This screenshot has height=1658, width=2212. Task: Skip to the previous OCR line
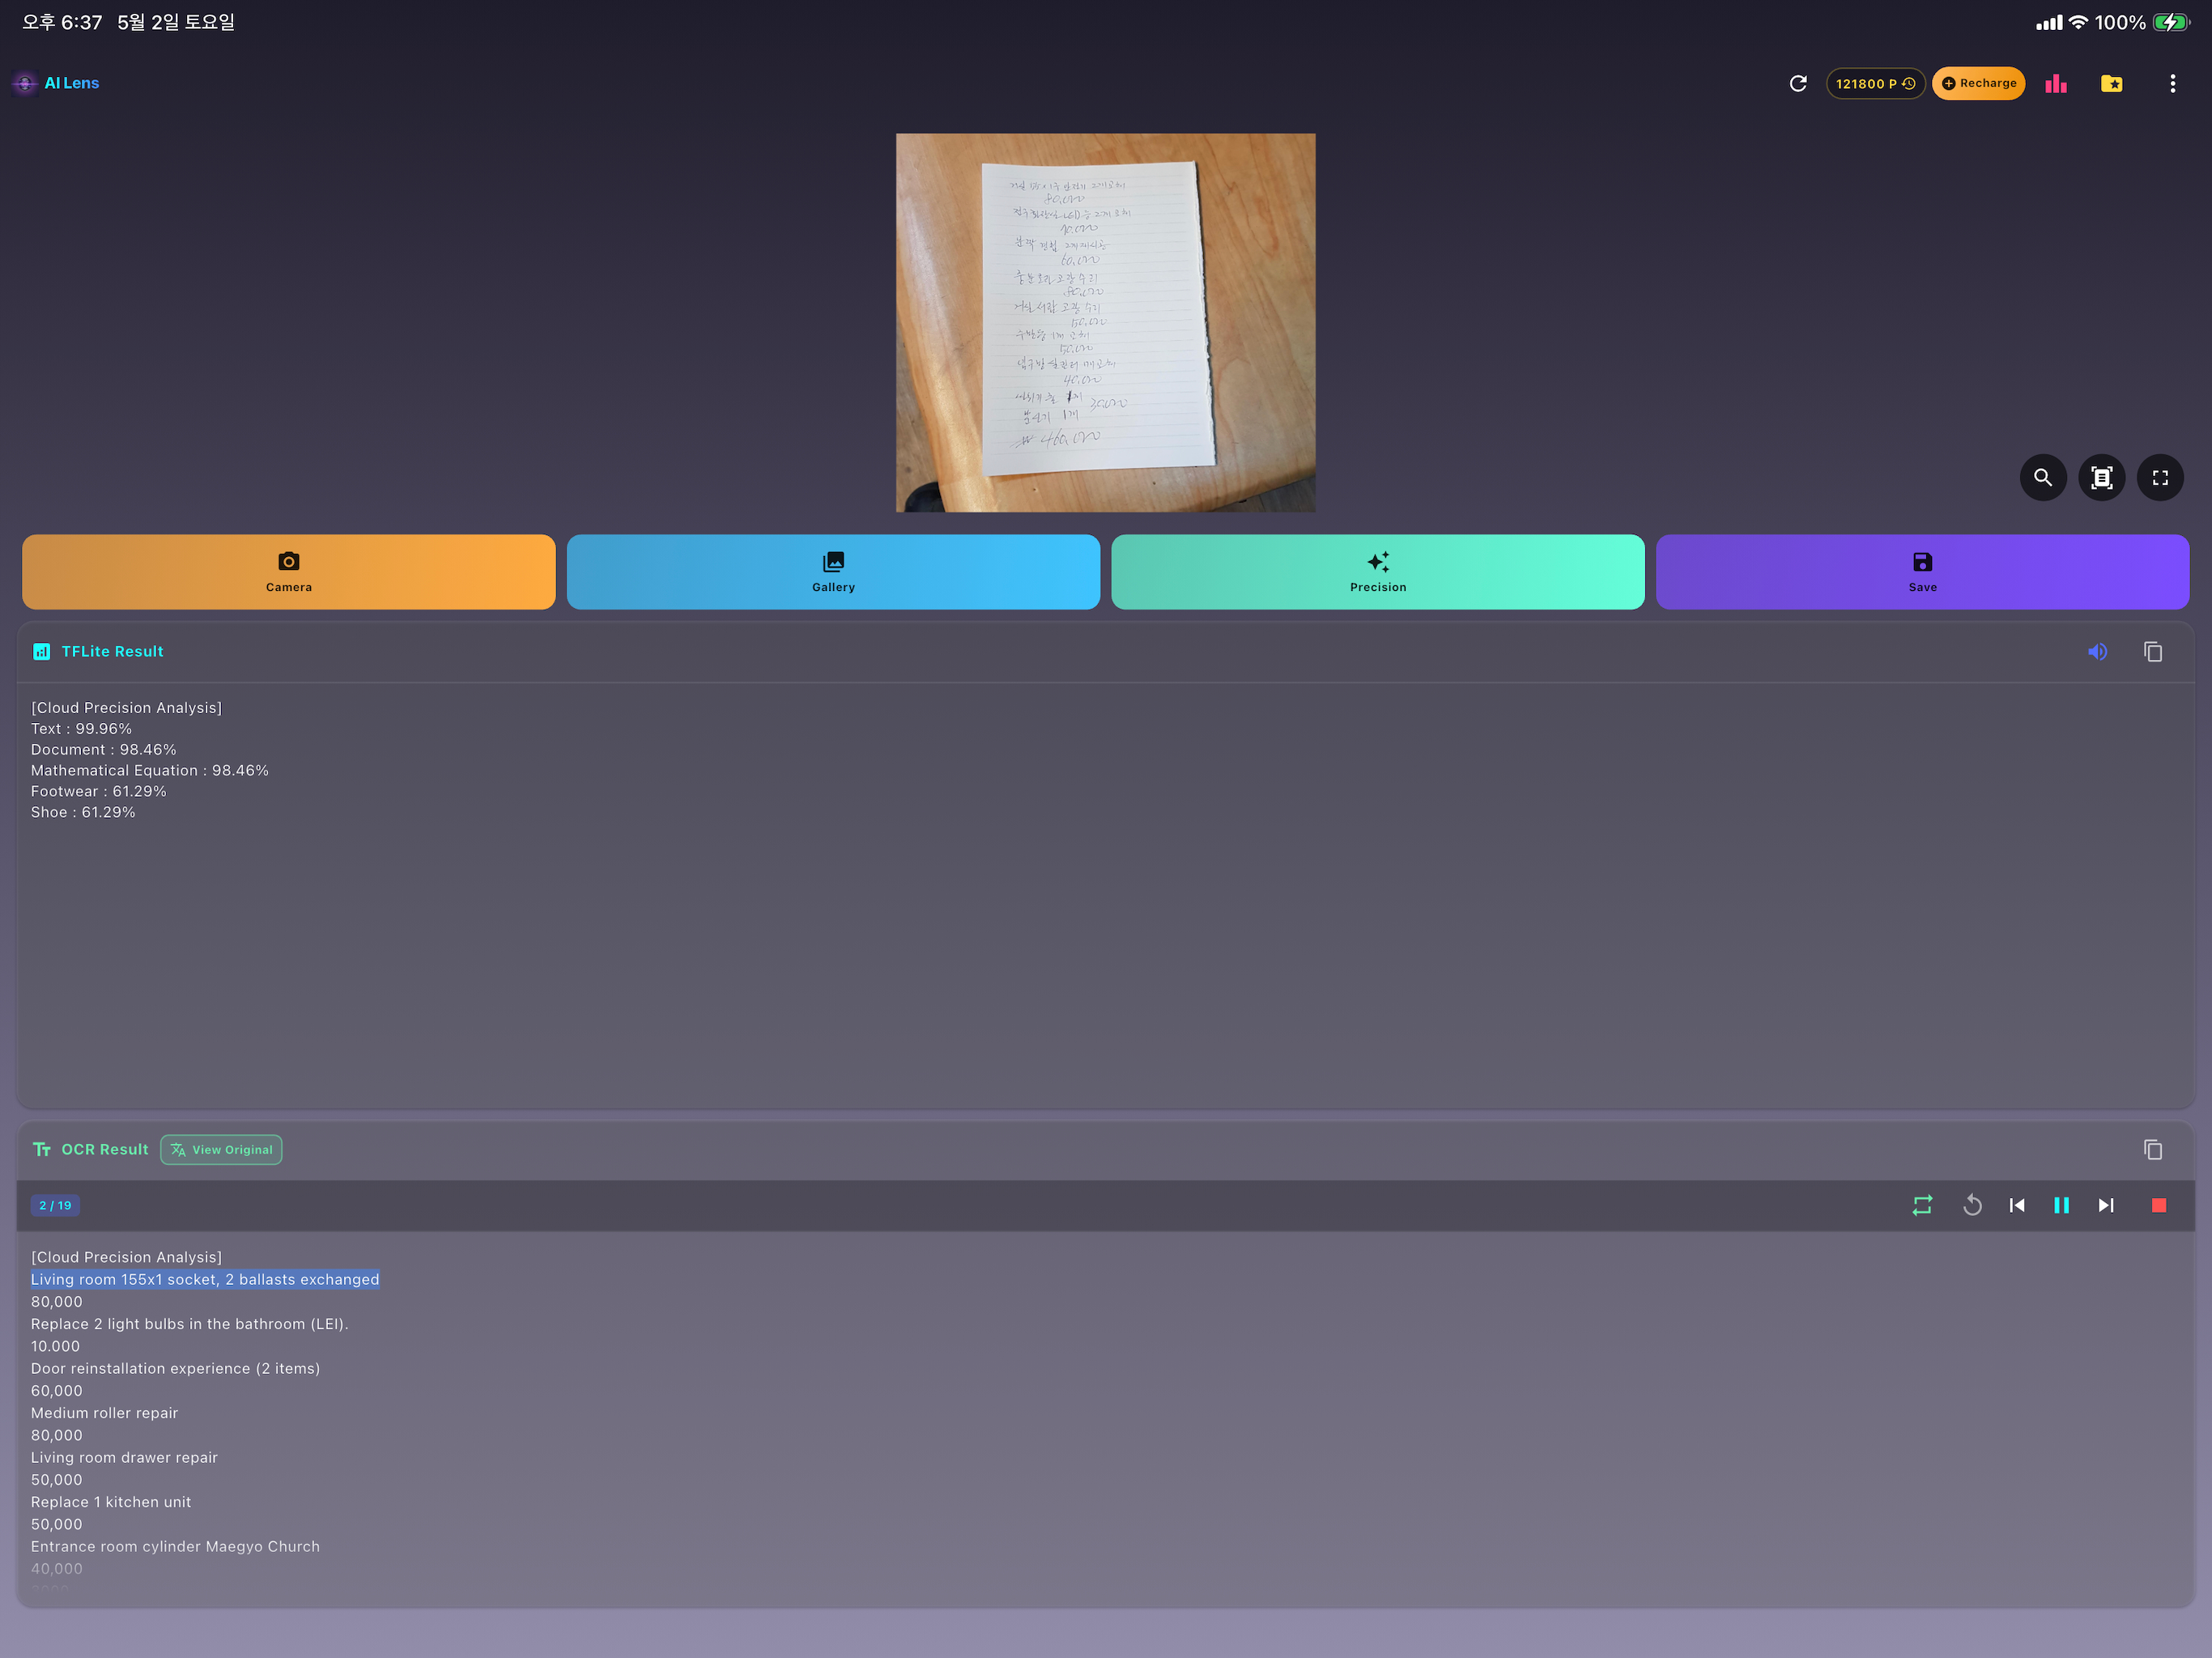point(2016,1205)
